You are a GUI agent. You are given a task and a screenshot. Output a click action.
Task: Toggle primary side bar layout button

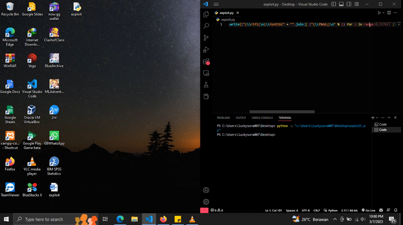pos(333,4)
